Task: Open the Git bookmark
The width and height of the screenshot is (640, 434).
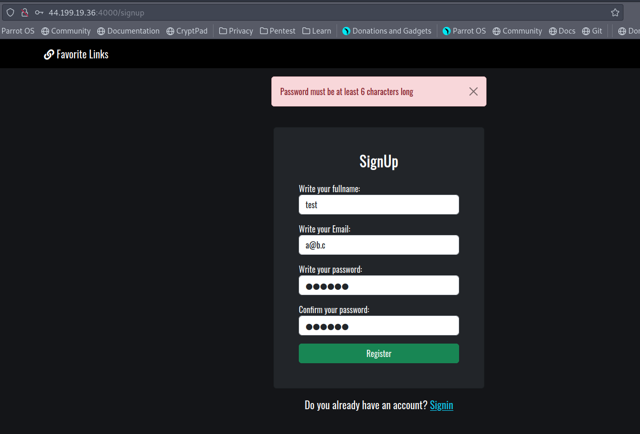Action: 592,31
